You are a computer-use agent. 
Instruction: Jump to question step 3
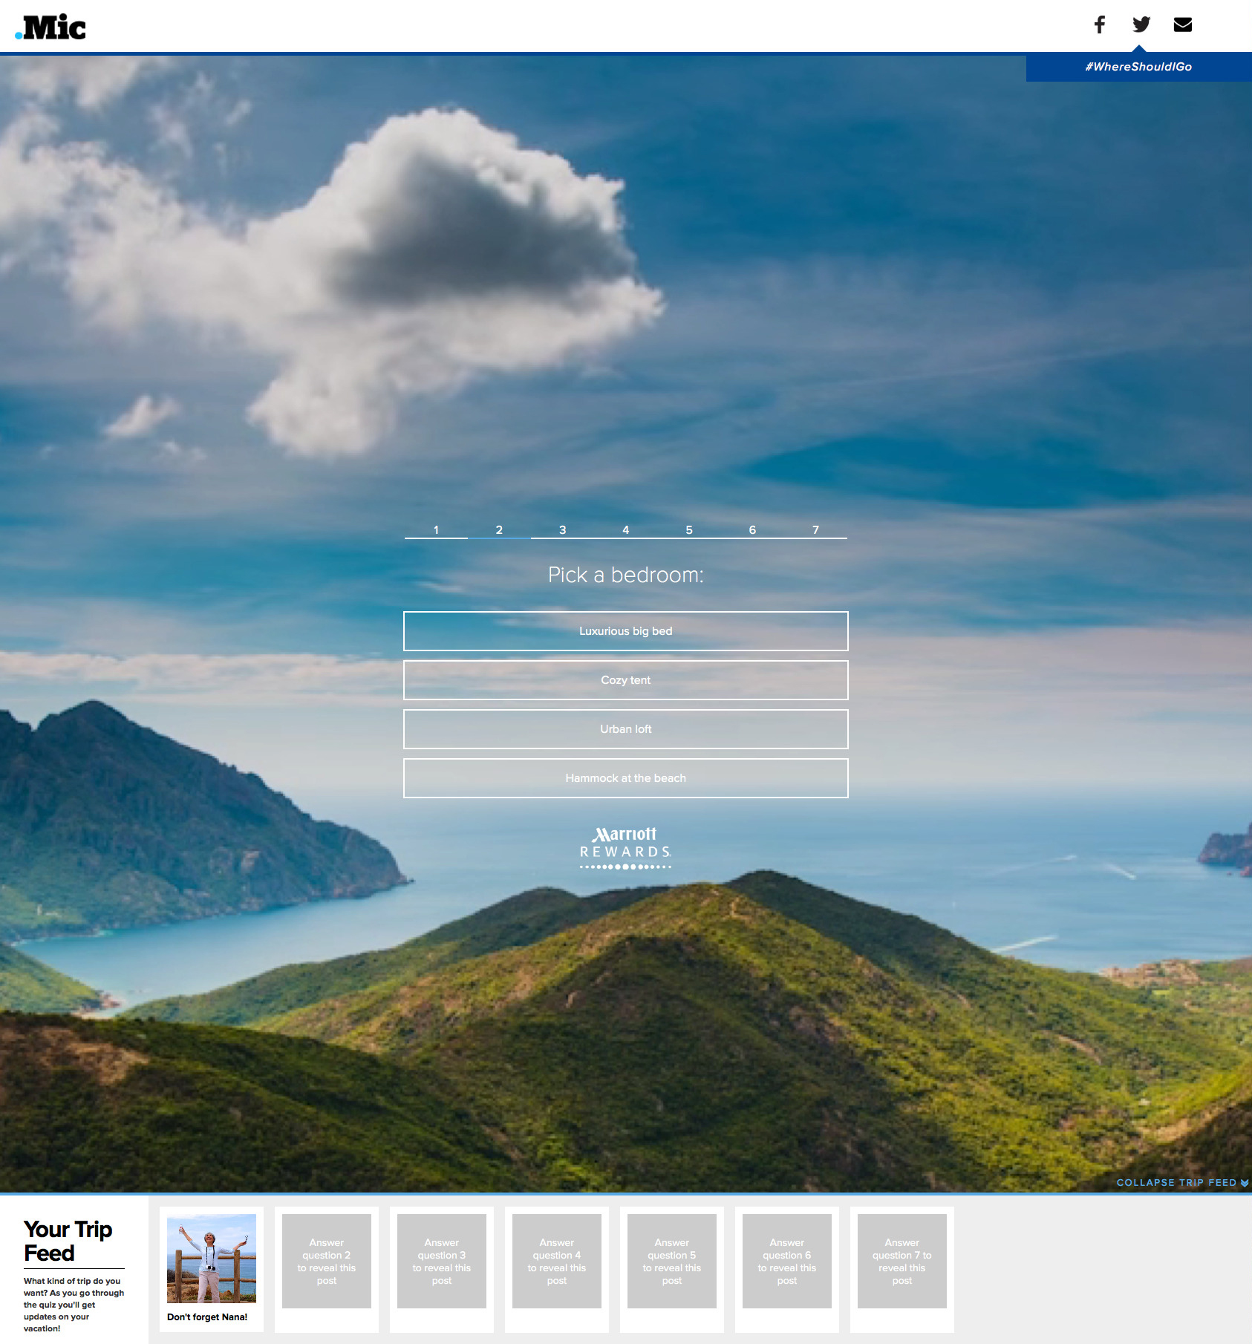pos(562,529)
